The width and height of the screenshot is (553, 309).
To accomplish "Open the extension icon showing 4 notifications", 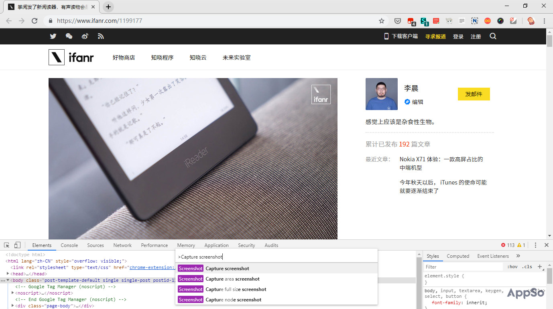I will [410, 20].
